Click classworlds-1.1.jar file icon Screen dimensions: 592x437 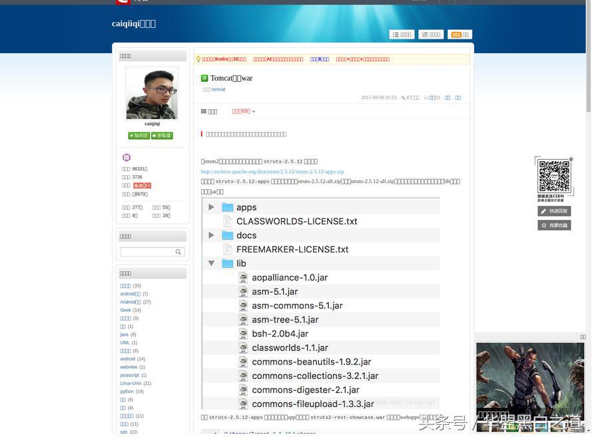pyautogui.click(x=243, y=348)
